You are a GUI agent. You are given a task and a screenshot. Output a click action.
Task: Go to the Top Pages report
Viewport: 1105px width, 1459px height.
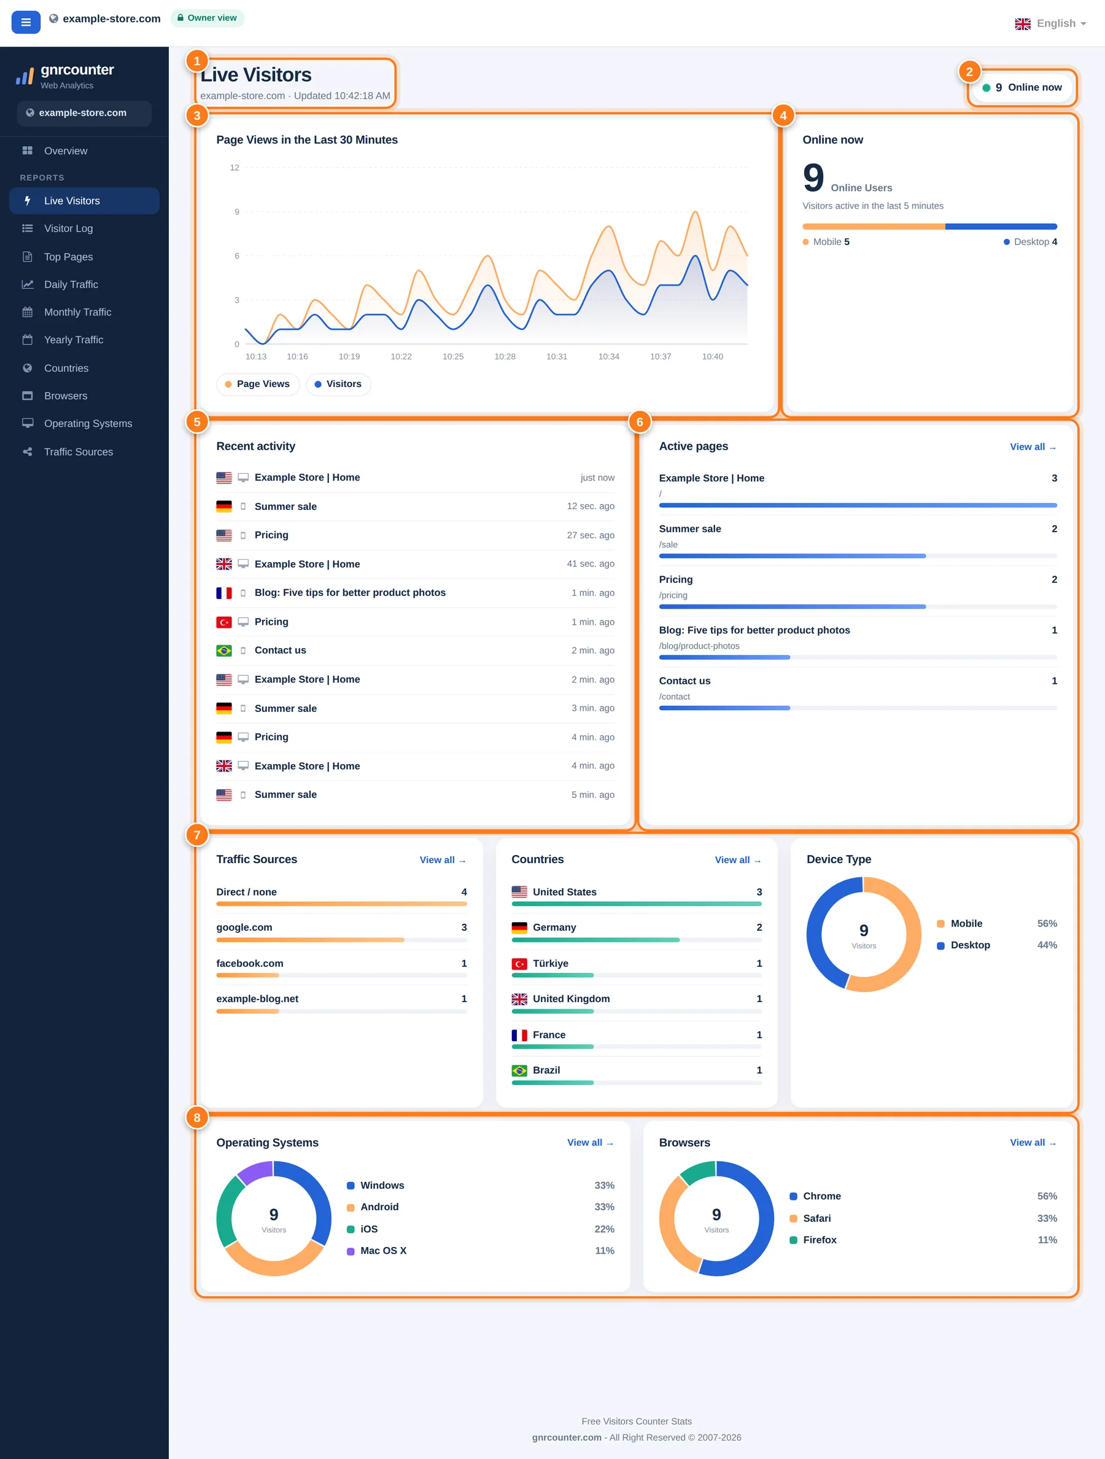click(84, 257)
